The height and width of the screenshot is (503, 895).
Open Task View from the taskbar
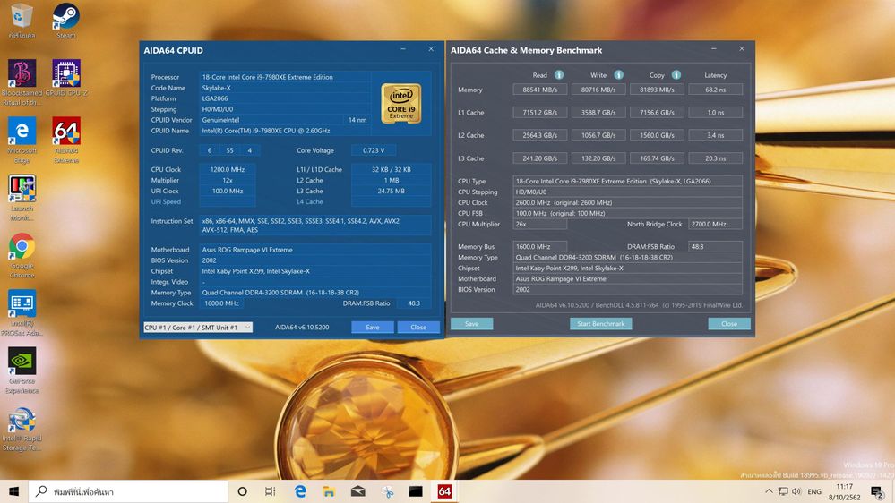point(271,491)
